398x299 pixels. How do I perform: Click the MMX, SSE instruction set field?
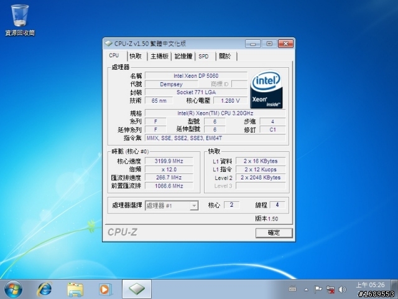(x=215, y=138)
